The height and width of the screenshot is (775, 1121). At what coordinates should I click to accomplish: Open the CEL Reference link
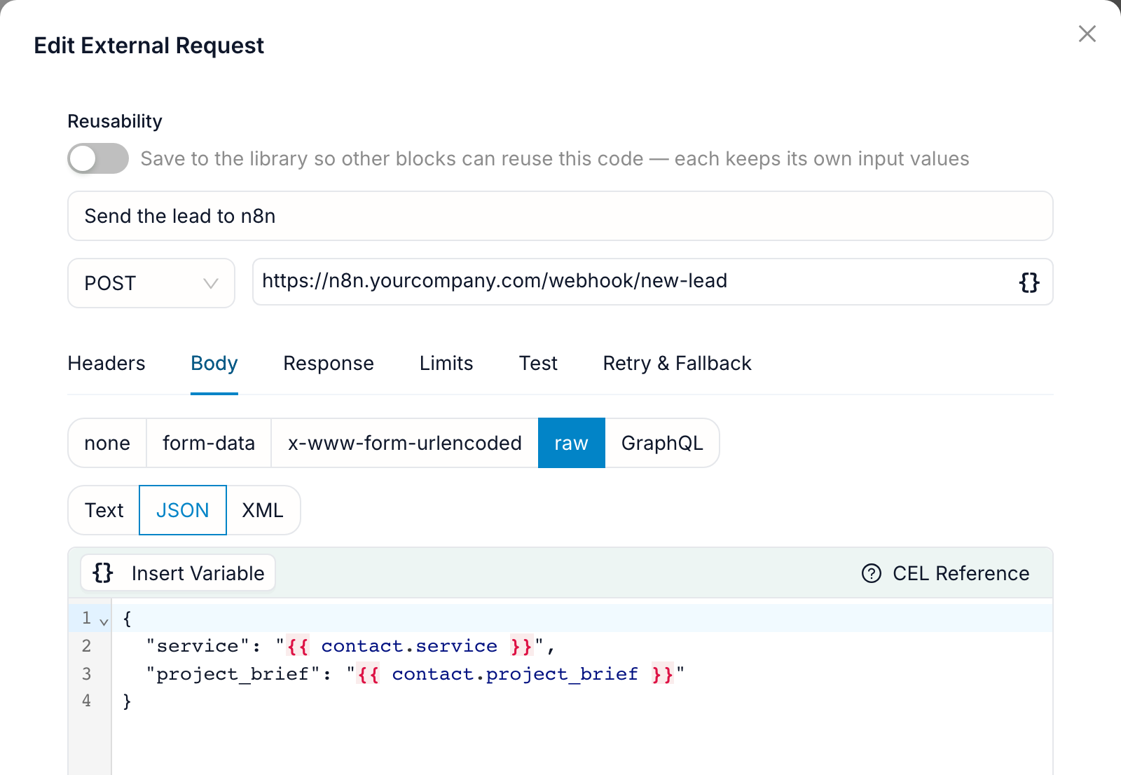click(945, 573)
